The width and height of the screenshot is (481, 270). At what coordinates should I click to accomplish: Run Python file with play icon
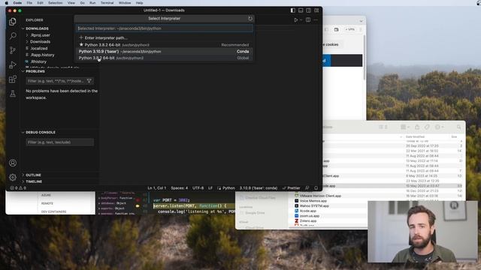[x=295, y=20]
